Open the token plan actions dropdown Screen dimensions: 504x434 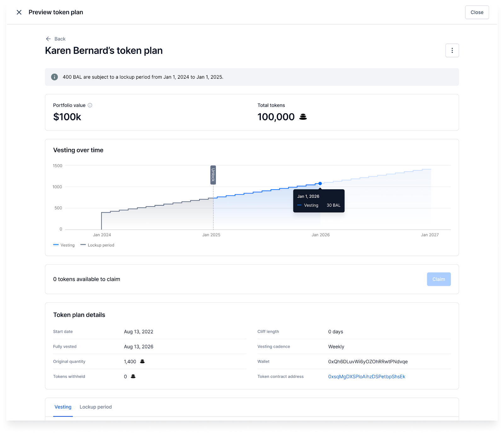click(452, 50)
